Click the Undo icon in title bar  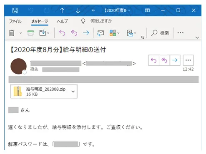point(31,10)
